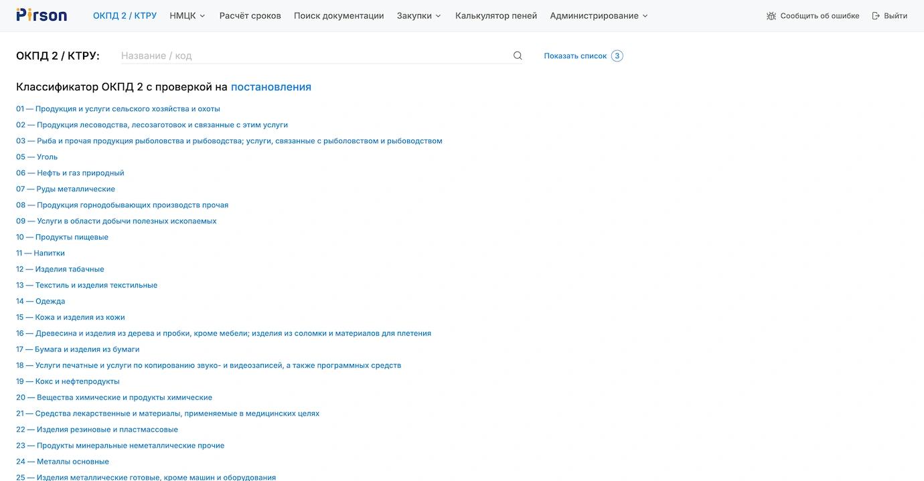Open category 14 — Одежда
Viewport: 924px width, 481px height.
pos(41,302)
